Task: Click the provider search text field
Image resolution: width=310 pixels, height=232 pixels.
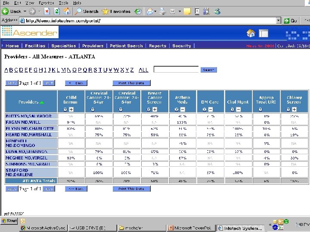Action: (x=176, y=70)
